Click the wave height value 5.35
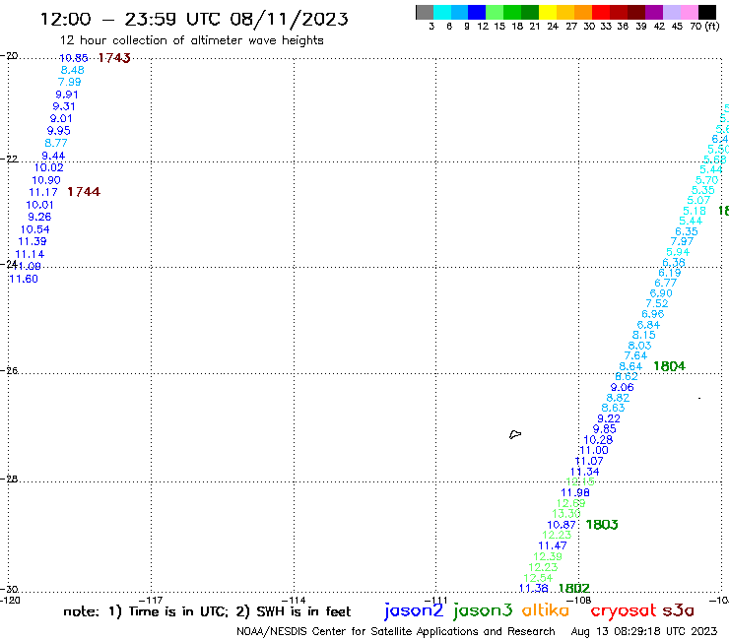The height and width of the screenshot is (640, 729). point(703,190)
